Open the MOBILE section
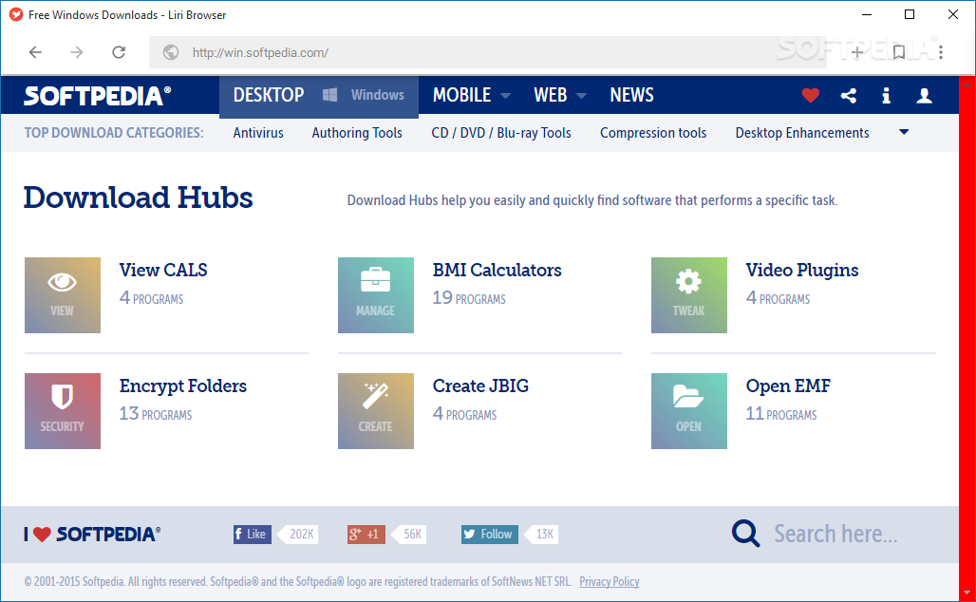Viewport: 976px width, 602px height. [x=461, y=95]
